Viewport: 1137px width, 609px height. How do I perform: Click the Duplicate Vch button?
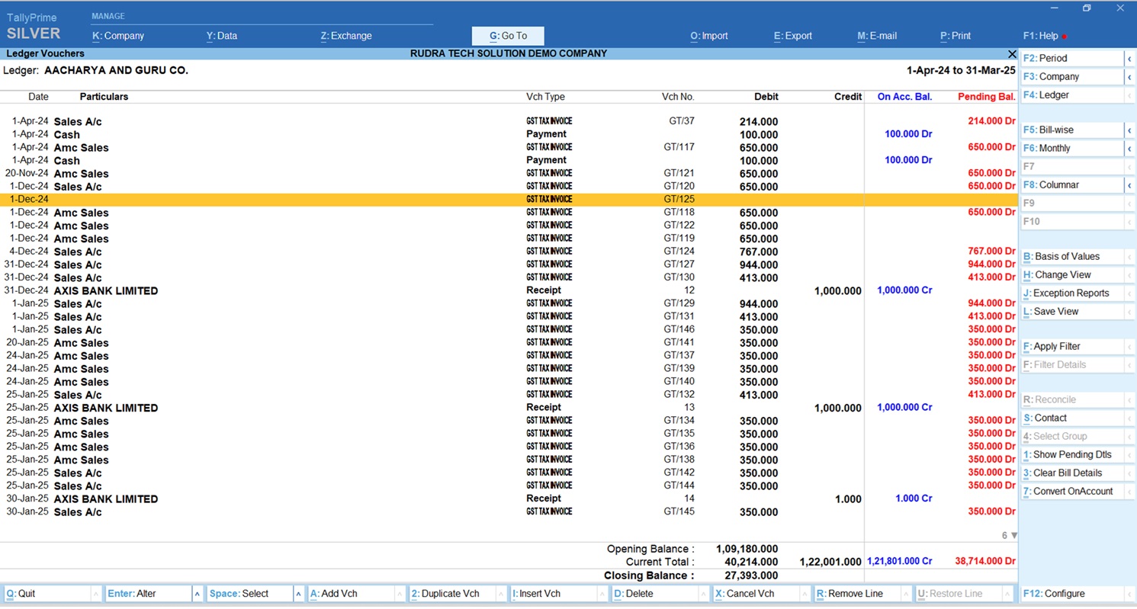coord(450,594)
